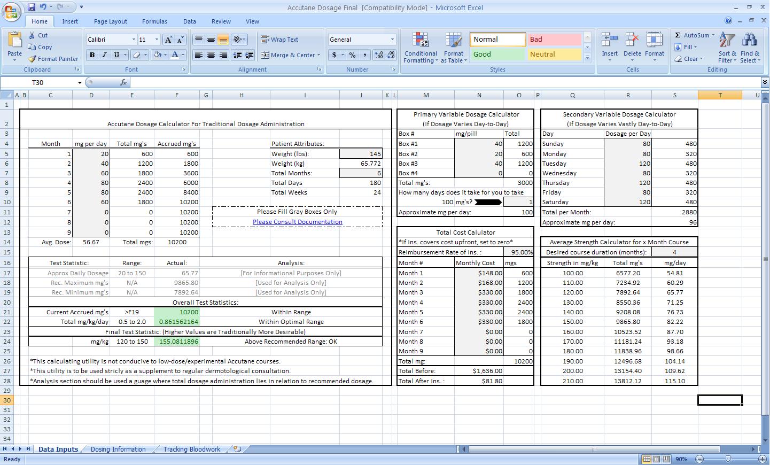Open Find & Select
This screenshot has width=770, height=465.
point(750,47)
